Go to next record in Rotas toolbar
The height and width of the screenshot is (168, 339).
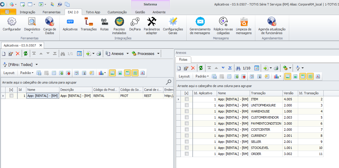223,68
